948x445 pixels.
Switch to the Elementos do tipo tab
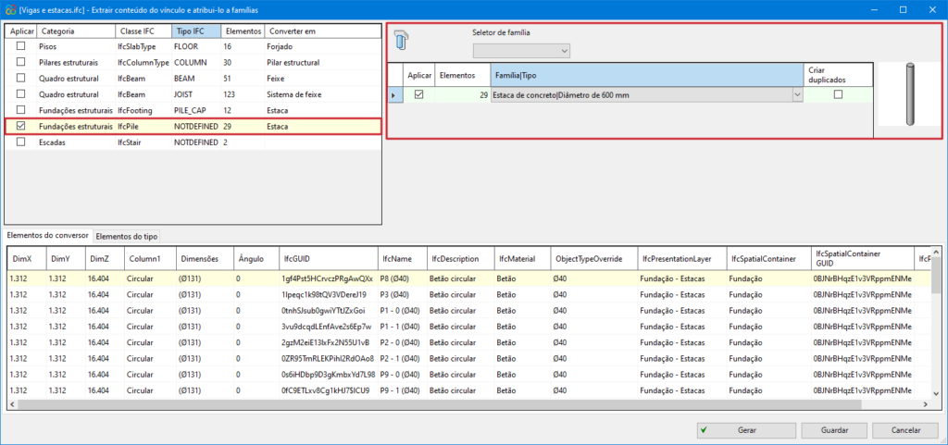(x=126, y=236)
